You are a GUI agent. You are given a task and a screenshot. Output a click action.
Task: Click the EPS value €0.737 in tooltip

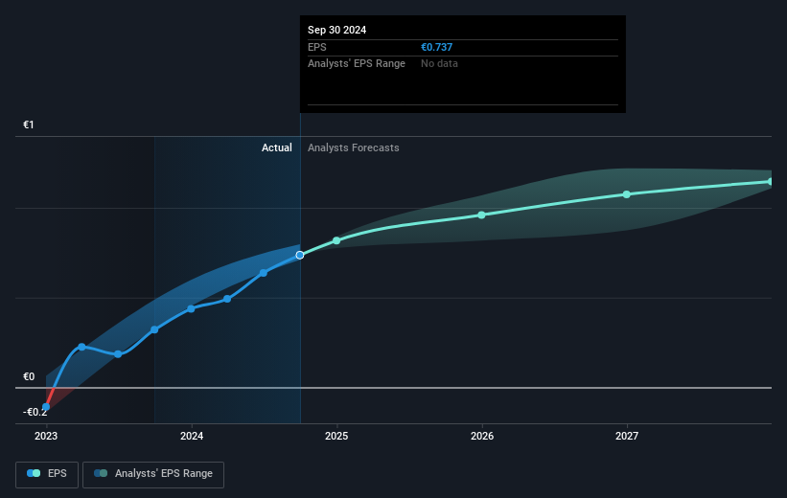(x=436, y=47)
